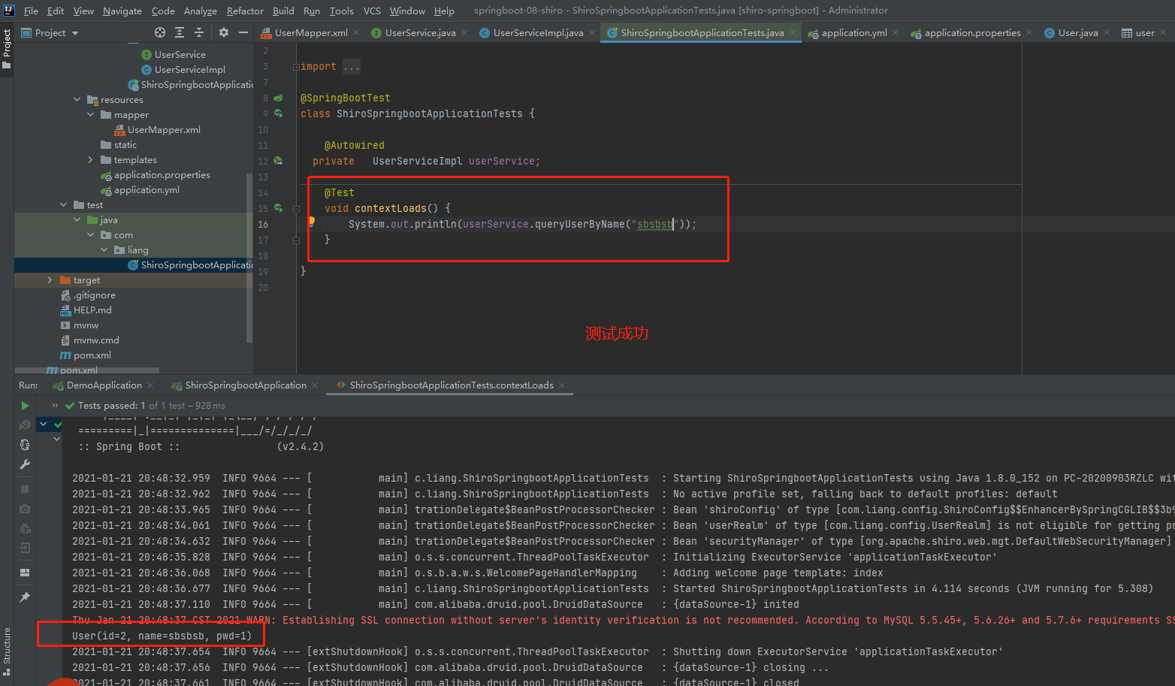Click the Project tree vertical scrollbar
The height and width of the screenshot is (686, 1175).
[249, 258]
